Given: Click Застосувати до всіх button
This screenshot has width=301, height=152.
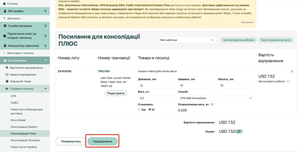Looking at the screenshot, I should 276,40.
